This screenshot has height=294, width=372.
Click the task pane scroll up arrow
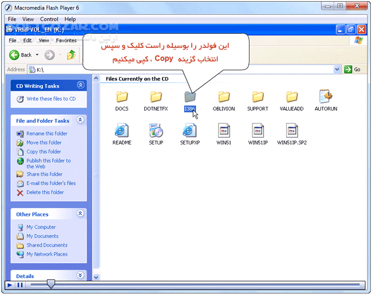[x=96, y=78]
